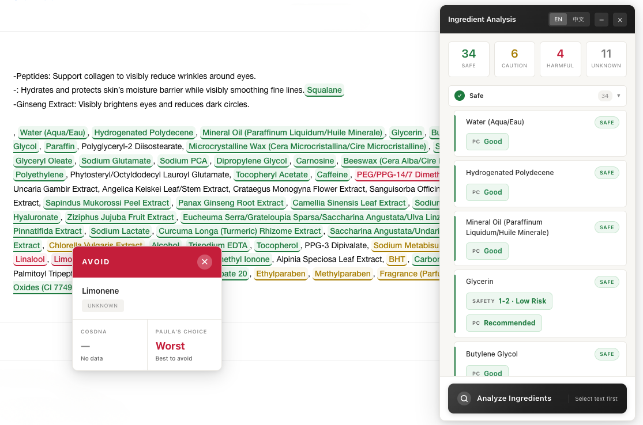The image size is (643, 425).
Task: Expand the CAUTION category showing 6 items
Action: pyautogui.click(x=514, y=59)
